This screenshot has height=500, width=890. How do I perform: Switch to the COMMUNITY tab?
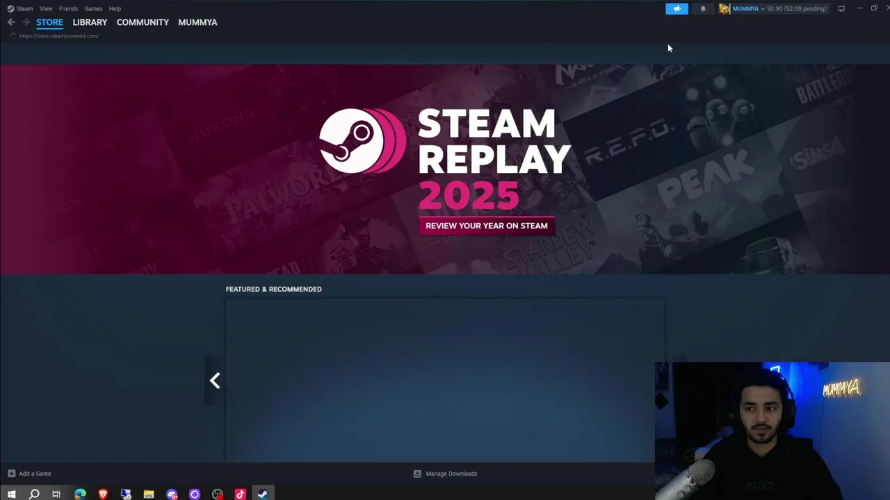click(x=143, y=22)
